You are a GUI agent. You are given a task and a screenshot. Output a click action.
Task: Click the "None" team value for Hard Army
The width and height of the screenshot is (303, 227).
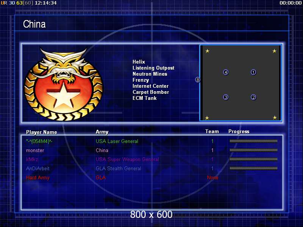click(x=212, y=177)
